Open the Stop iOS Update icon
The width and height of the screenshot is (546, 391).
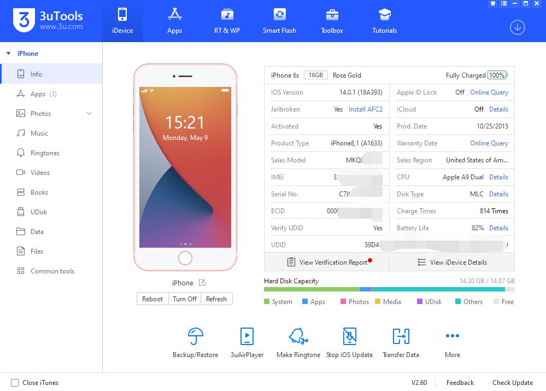pos(350,336)
